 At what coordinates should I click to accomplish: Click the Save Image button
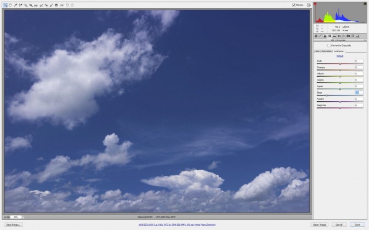tap(13, 225)
